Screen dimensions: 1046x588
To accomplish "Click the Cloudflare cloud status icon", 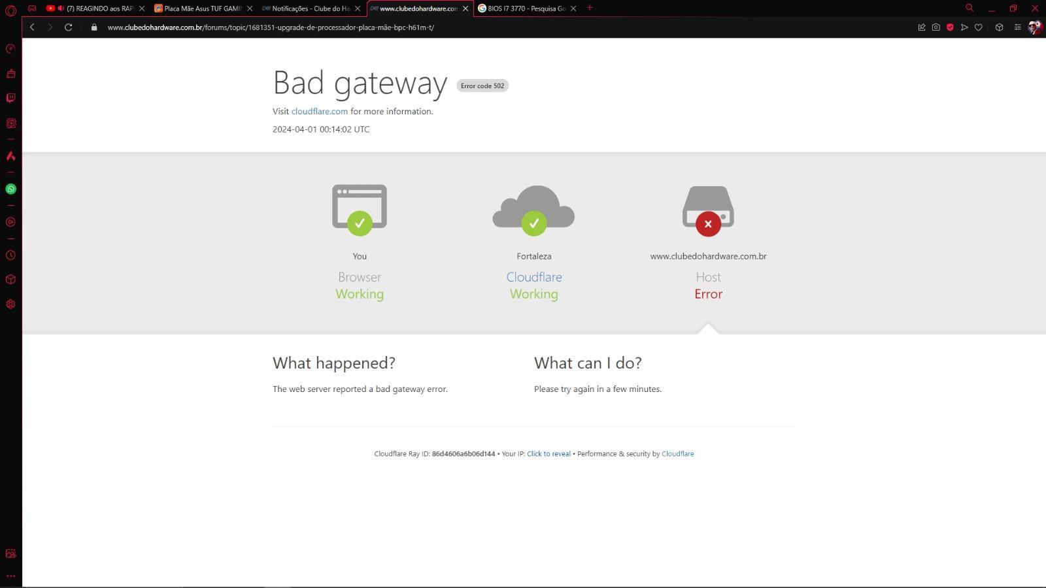I will [x=534, y=210].
